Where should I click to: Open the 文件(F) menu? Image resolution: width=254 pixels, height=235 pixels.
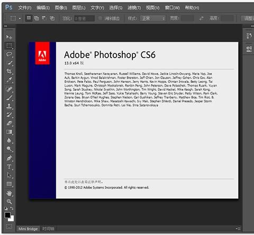pos(25,8)
